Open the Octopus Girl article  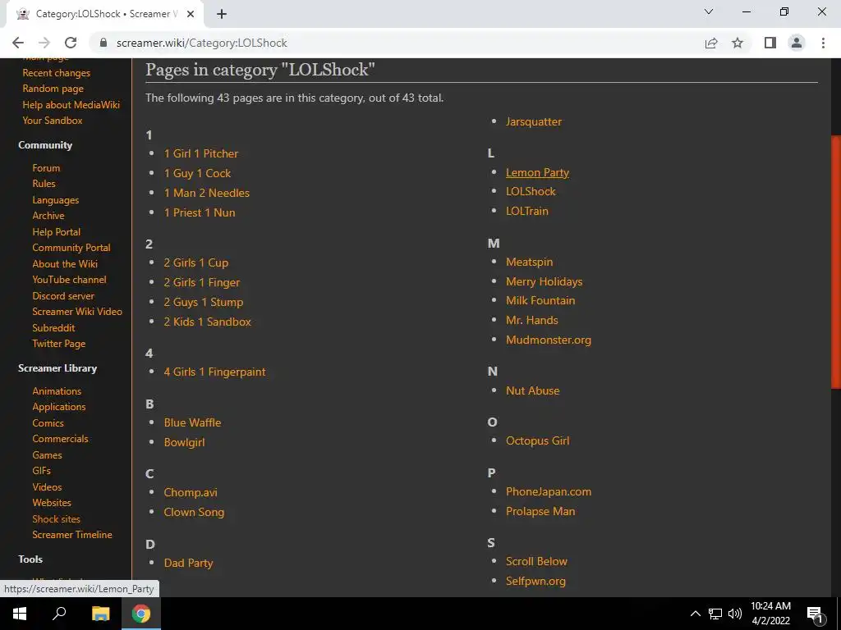pos(538,441)
